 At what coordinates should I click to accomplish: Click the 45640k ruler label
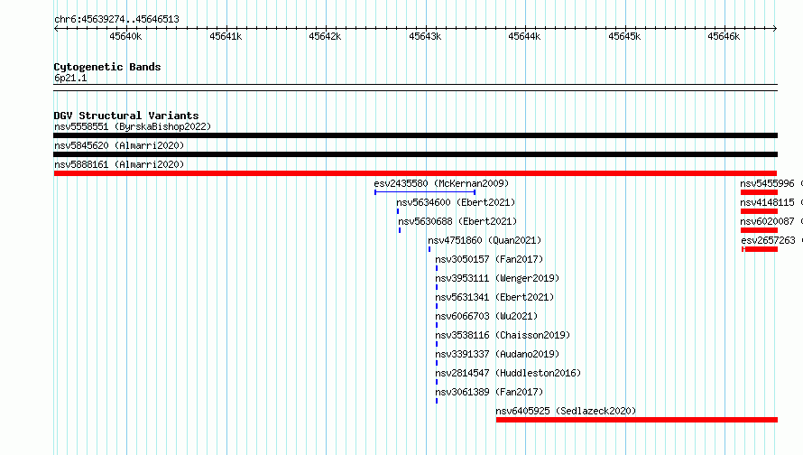click(125, 36)
